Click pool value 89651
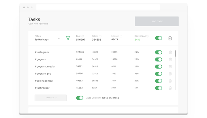 [x=79, y=59]
